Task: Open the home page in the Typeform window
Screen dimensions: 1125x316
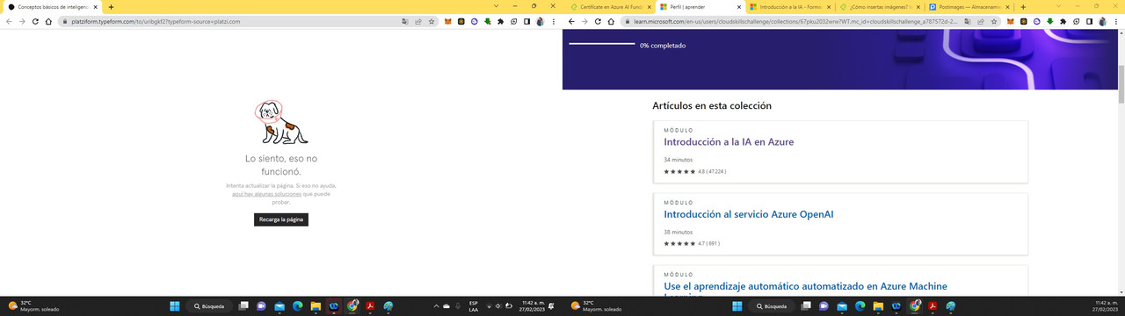Action: click(48, 21)
